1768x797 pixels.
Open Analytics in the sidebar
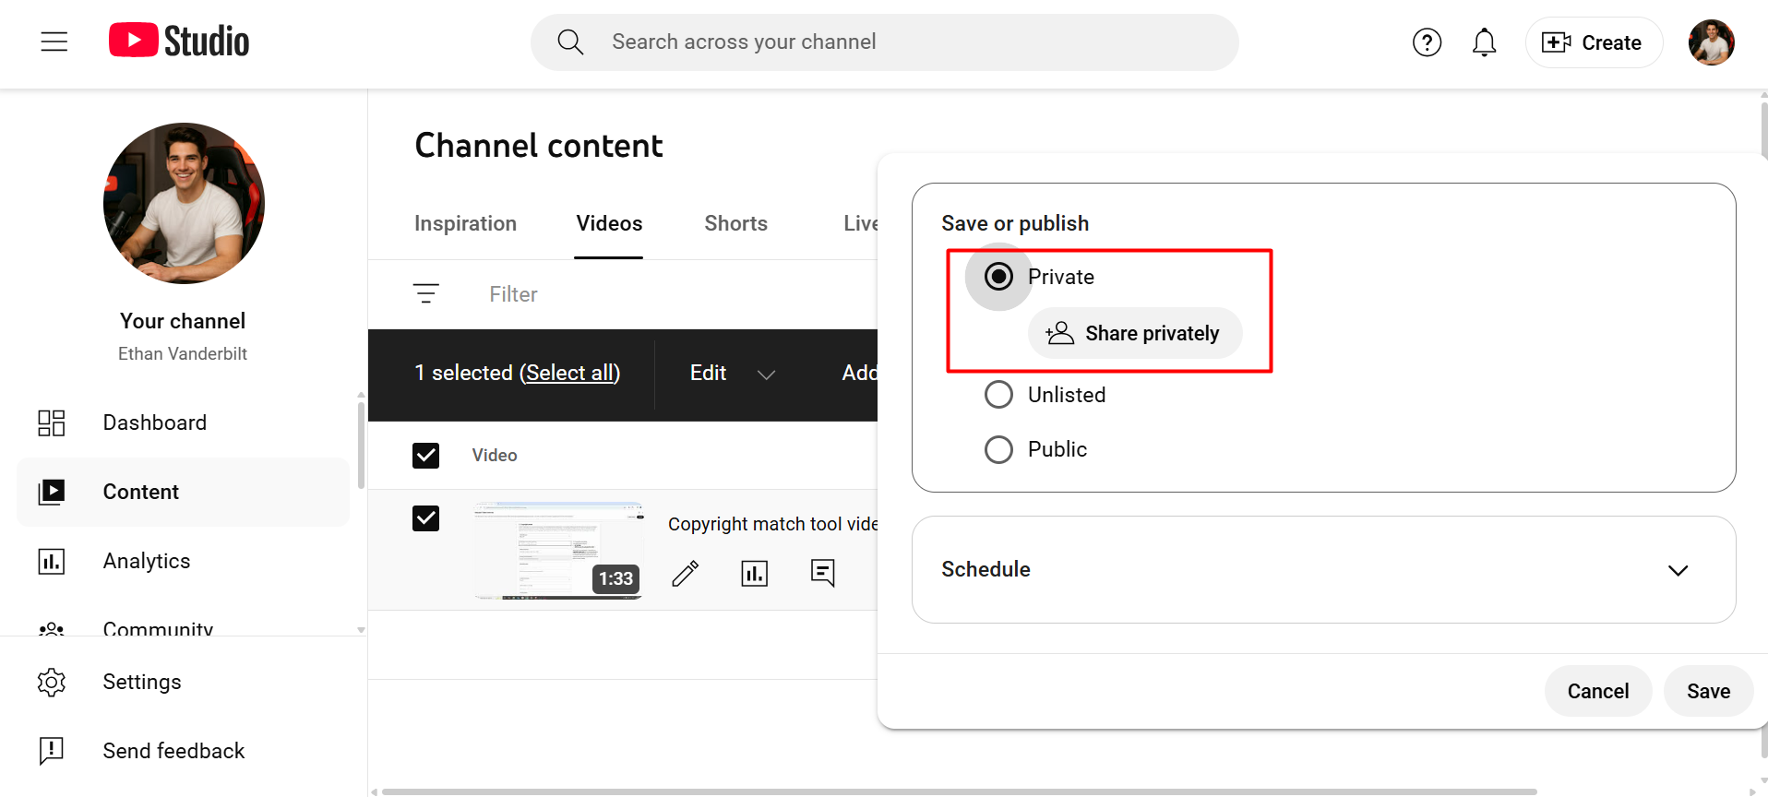pyautogui.click(x=183, y=561)
